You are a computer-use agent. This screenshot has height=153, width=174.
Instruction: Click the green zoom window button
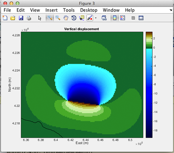(17, 3)
